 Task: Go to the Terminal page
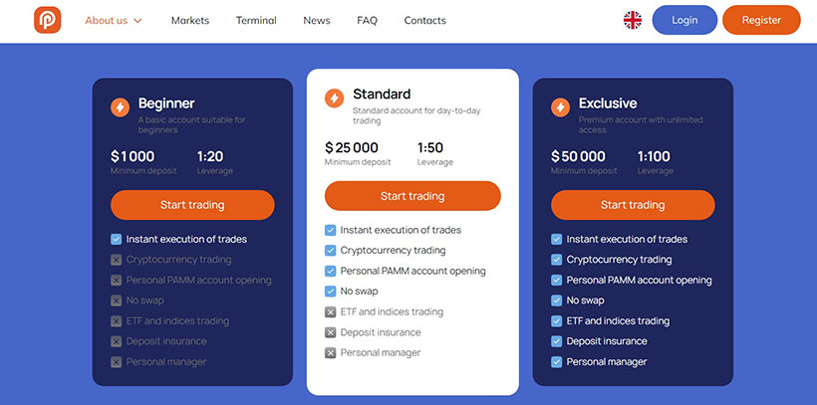click(x=256, y=20)
